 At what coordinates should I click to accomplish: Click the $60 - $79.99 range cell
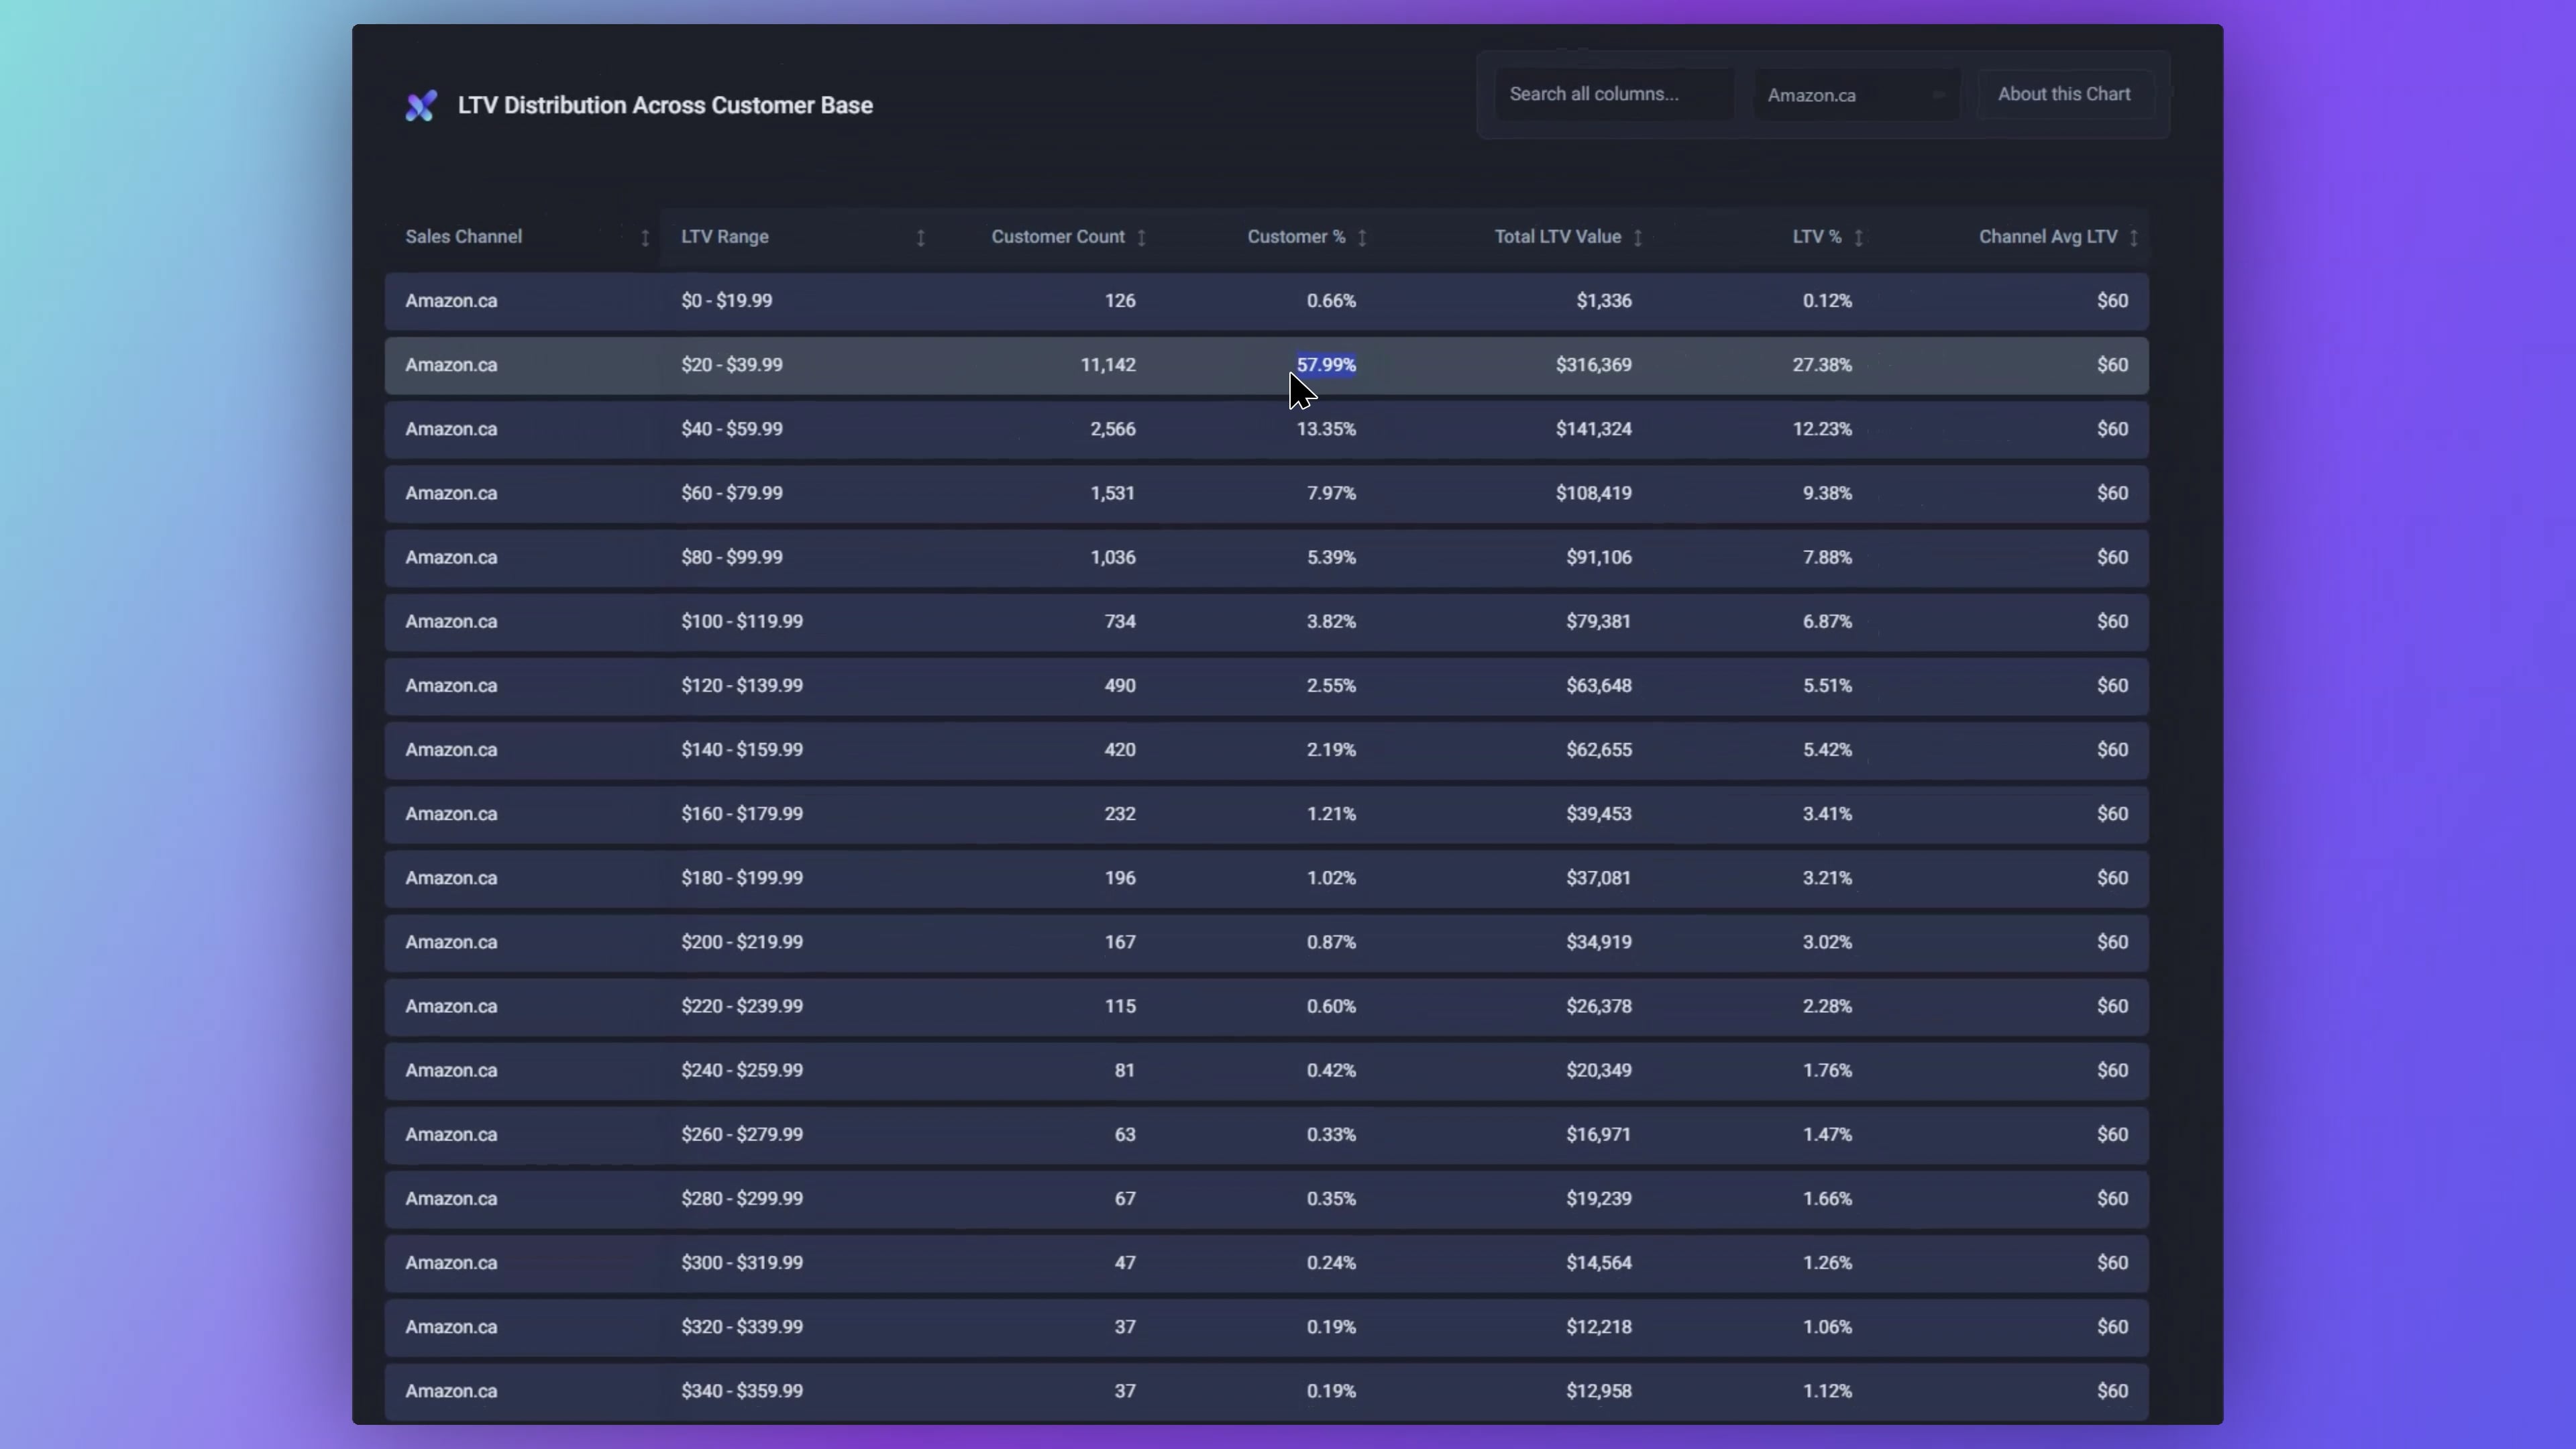click(732, 493)
